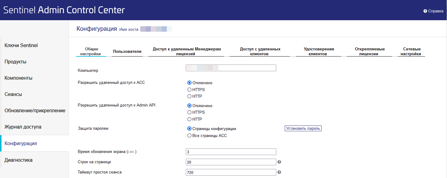Image resolution: width=447 pixels, height=178 pixels.
Task: Select HTTPS for remote ACC access
Action: click(x=189, y=90)
